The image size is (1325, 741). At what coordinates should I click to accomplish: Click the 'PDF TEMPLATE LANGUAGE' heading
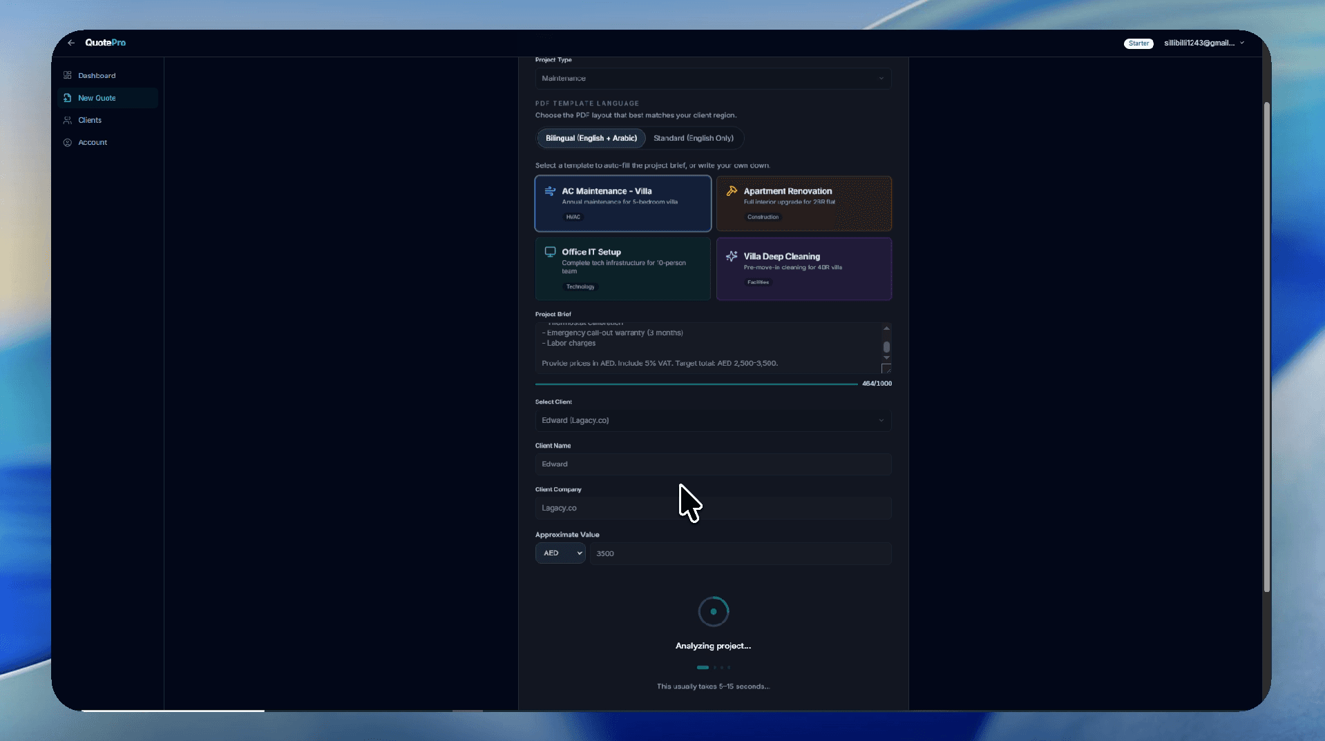[587, 103]
